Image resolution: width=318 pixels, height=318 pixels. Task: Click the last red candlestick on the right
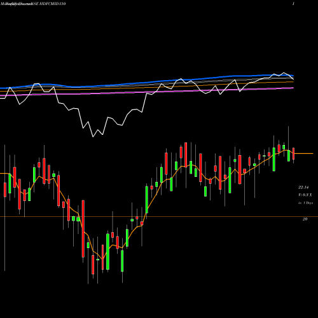tap(294, 154)
